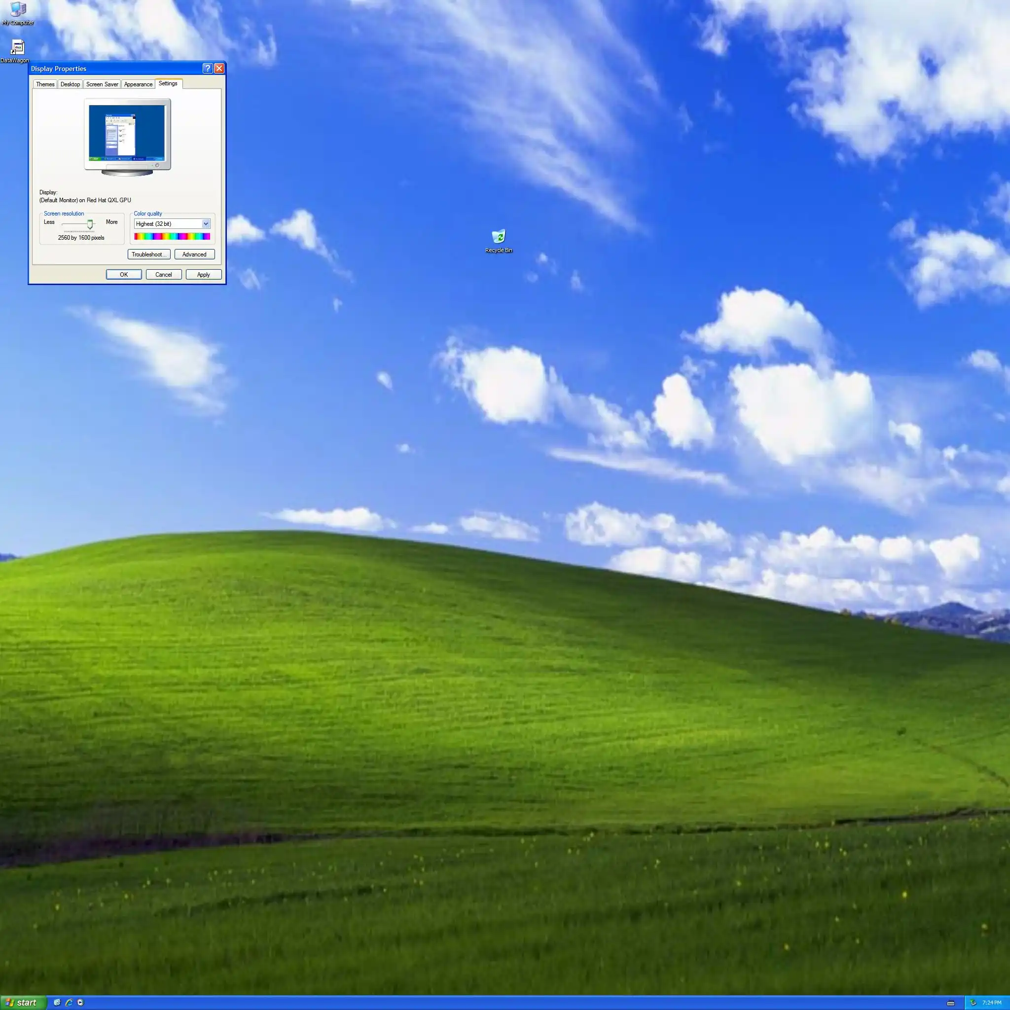1010x1010 pixels.
Task: Click the Troubleshoot... button
Action: point(149,254)
